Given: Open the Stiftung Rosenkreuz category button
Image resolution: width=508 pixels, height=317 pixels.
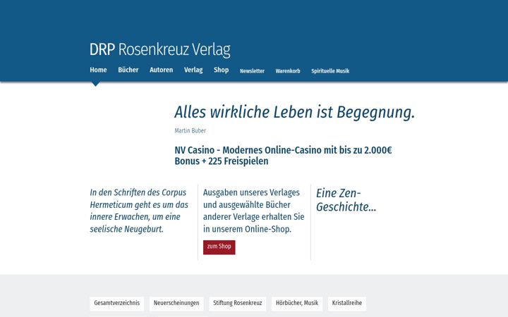Looking at the screenshot, I should (238, 304).
